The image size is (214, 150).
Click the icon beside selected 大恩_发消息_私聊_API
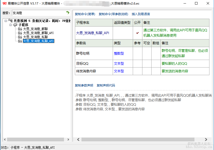20,41
